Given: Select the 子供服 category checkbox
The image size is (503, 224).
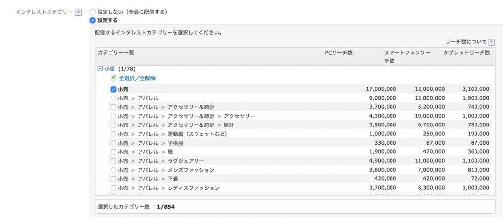Looking at the screenshot, I should tap(113, 143).
